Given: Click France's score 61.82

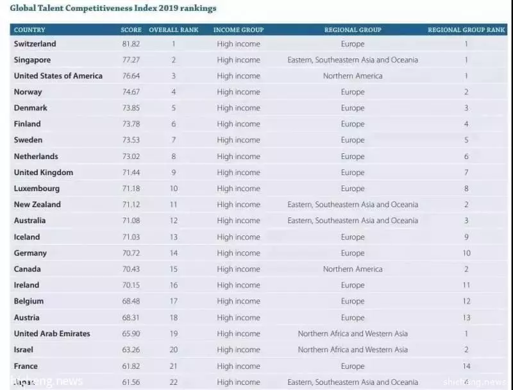Looking at the screenshot, I should [131, 366].
